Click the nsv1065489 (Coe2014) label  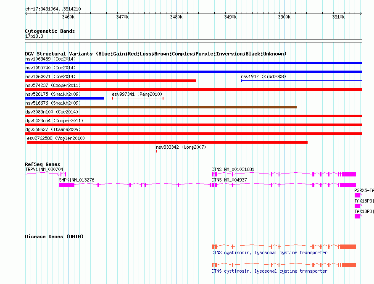[x=50, y=59]
